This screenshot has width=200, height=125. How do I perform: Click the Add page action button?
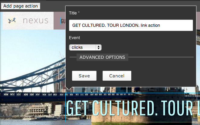click(21, 6)
